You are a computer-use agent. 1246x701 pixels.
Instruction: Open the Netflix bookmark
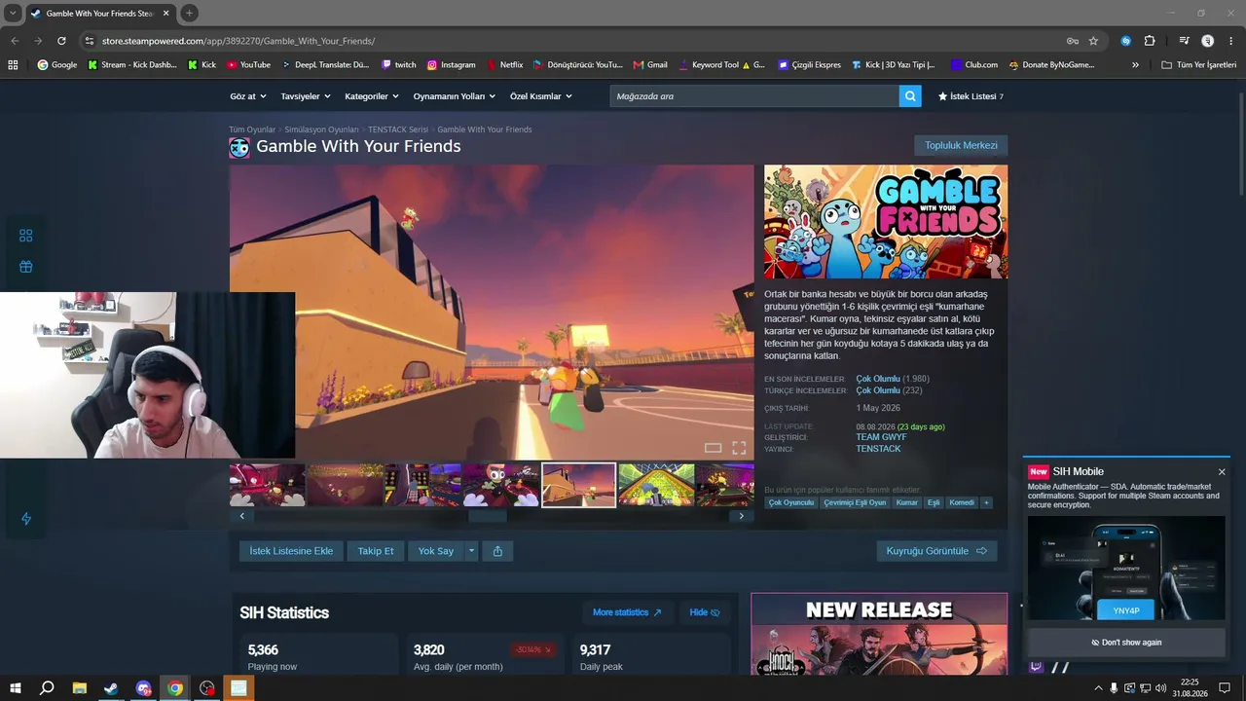point(505,65)
